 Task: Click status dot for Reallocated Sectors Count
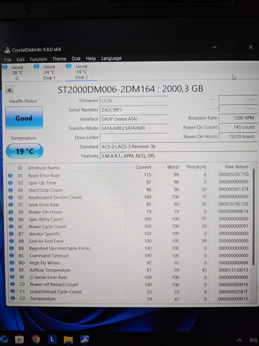tap(11, 197)
